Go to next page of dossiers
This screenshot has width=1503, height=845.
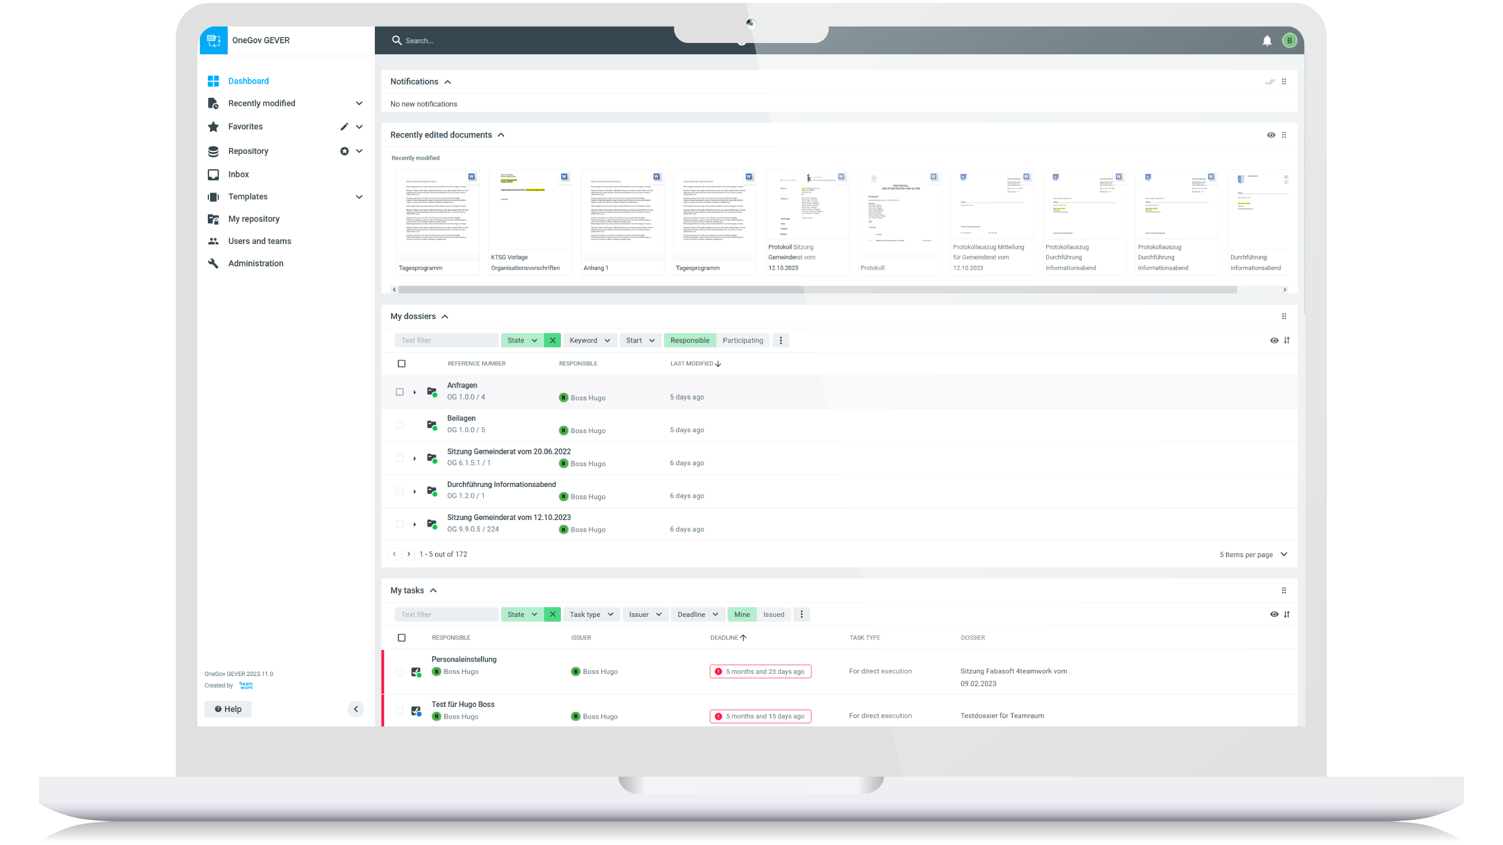point(408,554)
